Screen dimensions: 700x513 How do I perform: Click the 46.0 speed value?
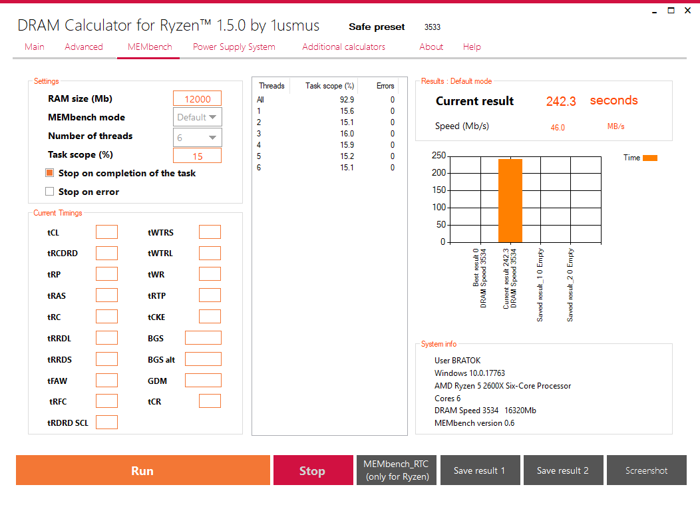(558, 128)
